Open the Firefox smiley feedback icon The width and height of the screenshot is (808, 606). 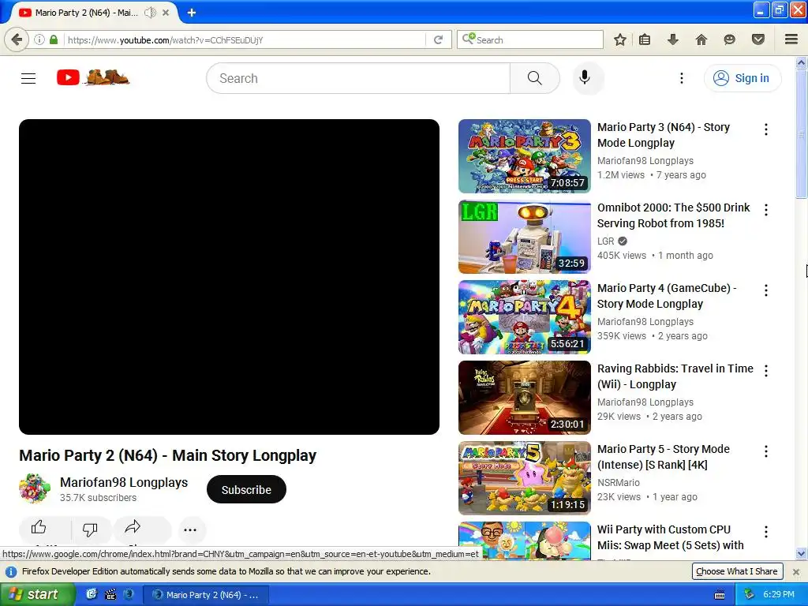pyautogui.click(x=729, y=39)
